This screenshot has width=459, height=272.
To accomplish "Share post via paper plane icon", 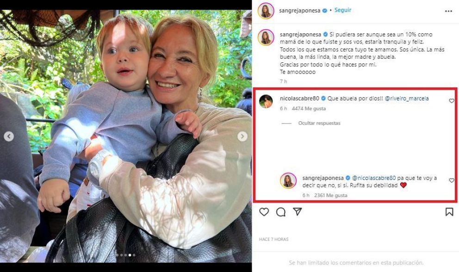I will point(298,212).
